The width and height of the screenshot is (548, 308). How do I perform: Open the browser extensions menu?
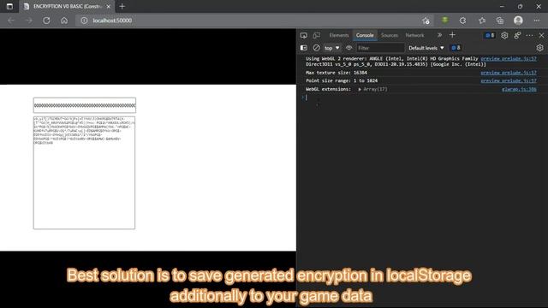point(462,21)
